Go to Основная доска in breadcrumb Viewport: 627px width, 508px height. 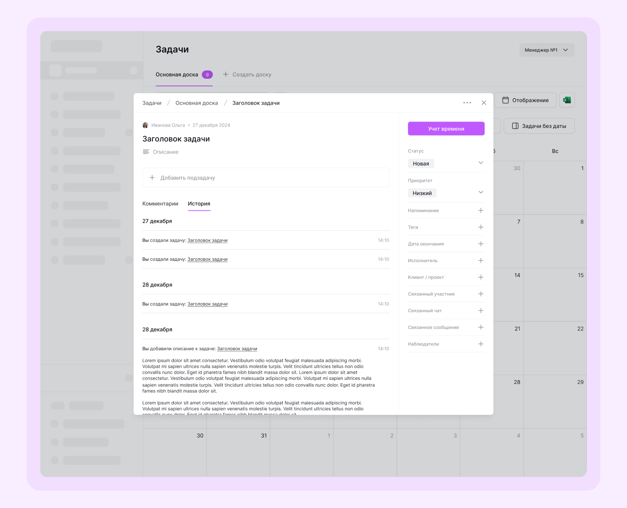point(197,103)
